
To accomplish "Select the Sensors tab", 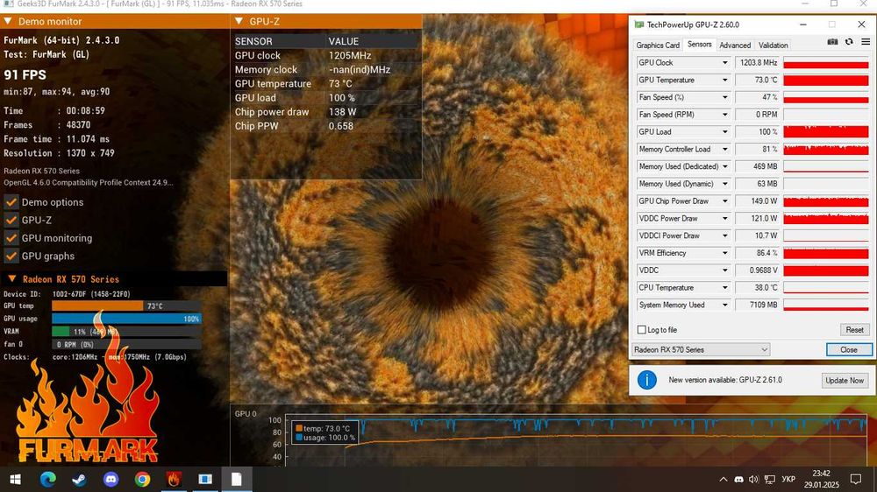I will pyautogui.click(x=699, y=44).
